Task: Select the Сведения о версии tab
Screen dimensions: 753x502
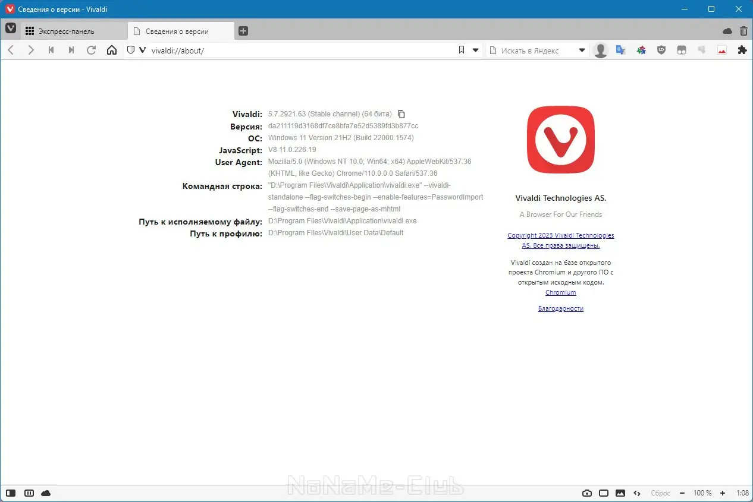Action: coord(178,30)
